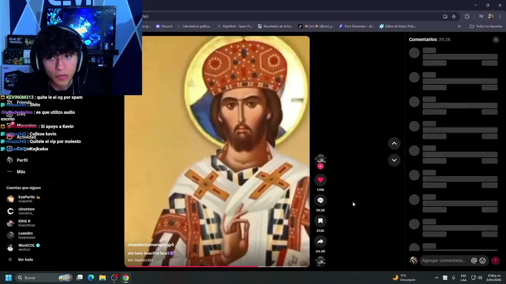Open the Windows Start menu
Image resolution: width=506 pixels, height=284 pixels.
tap(8, 278)
